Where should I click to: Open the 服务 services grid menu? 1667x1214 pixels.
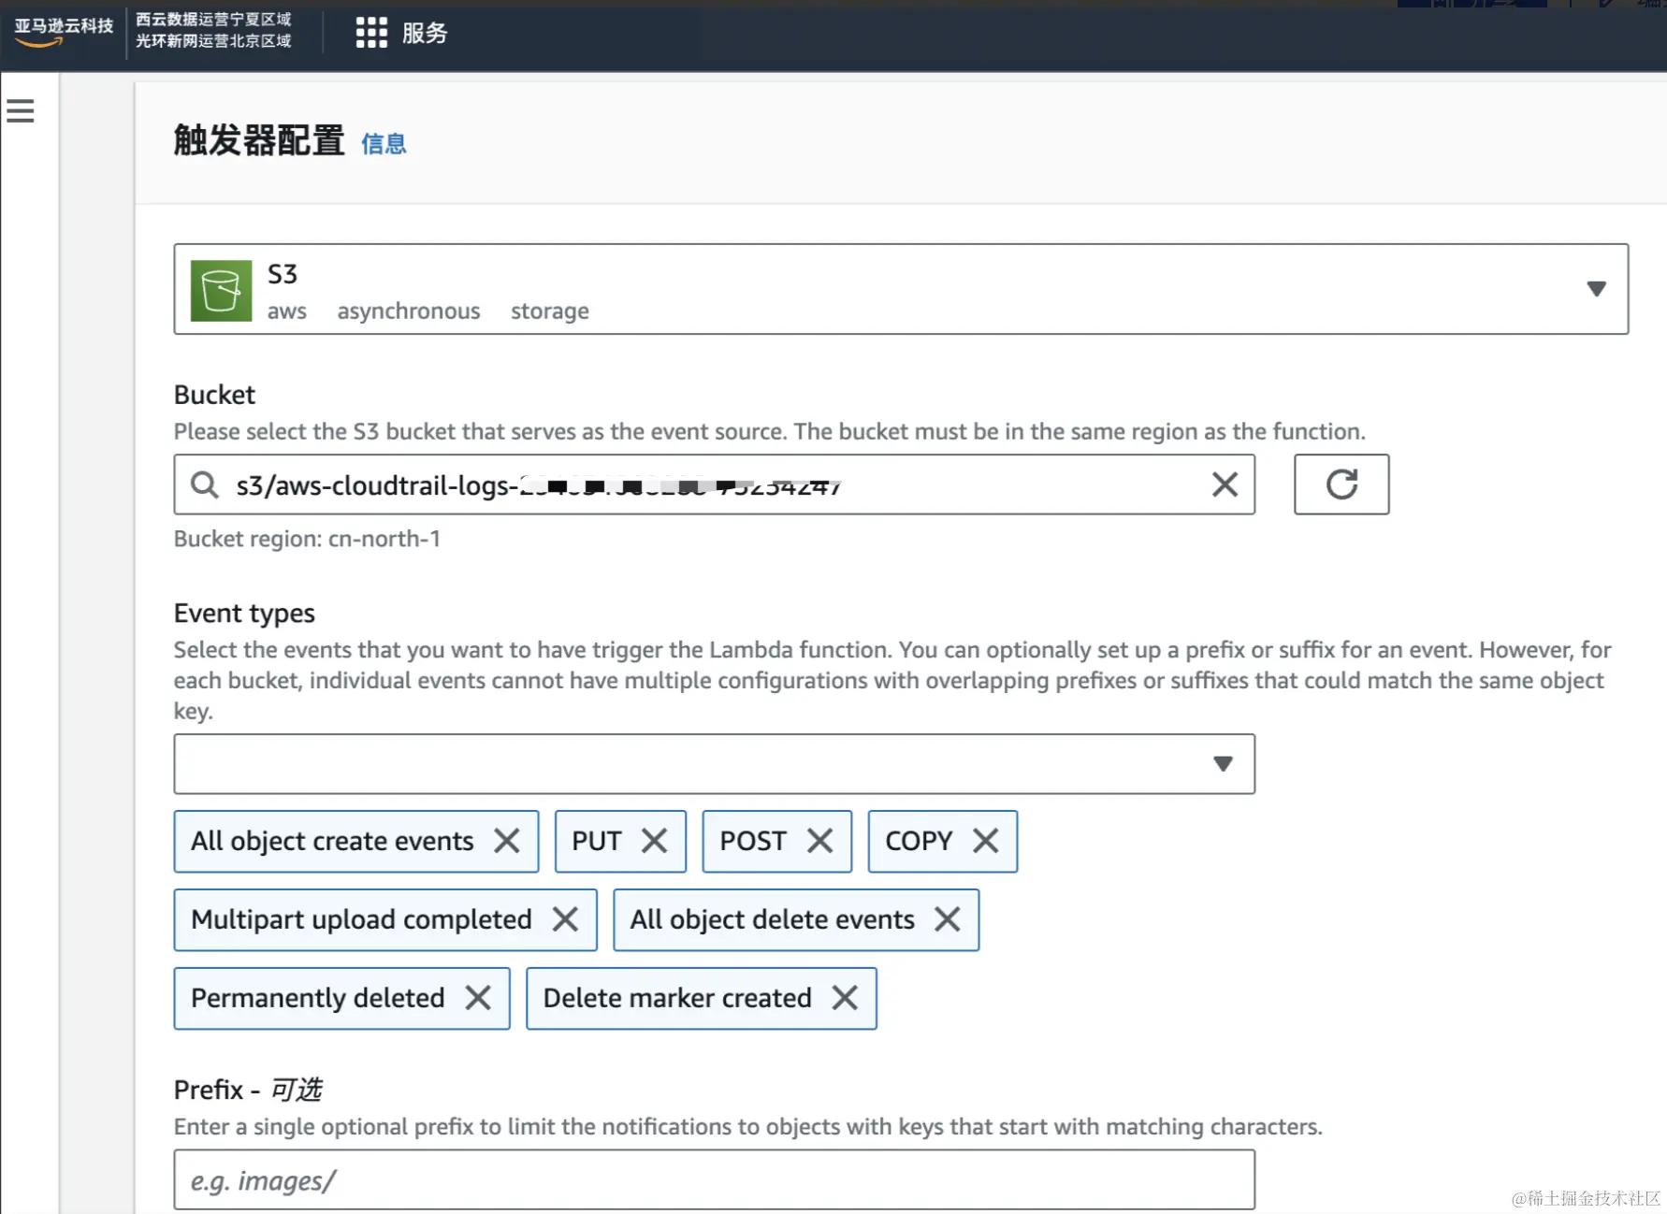(x=401, y=33)
